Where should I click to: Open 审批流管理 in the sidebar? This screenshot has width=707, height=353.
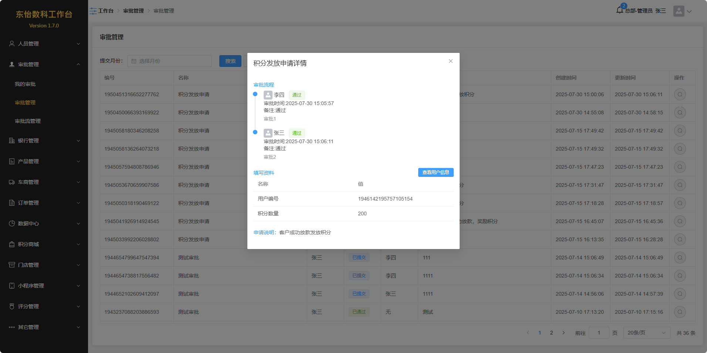pos(28,121)
